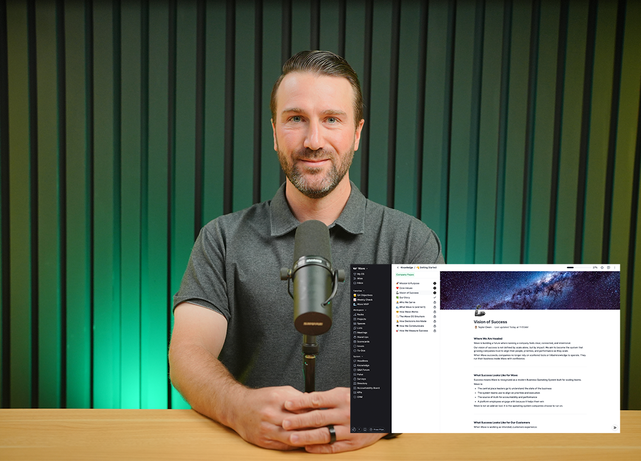Screen dimensions: 641x461
Task: Open the three-dot page options menu
Action: pos(615,268)
